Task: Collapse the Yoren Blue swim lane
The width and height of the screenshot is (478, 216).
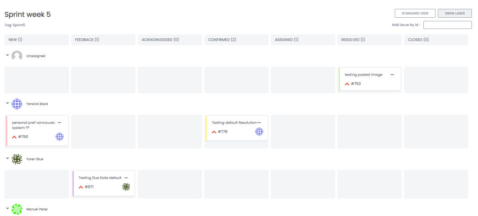Action: pos(7,159)
